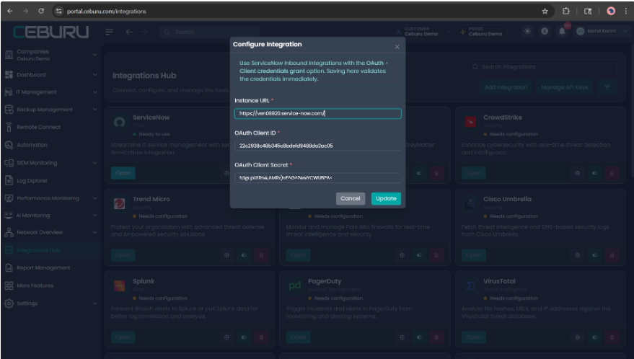This screenshot has width=634, height=359.
Task: Expand the Companies sidebar item
Action: tap(51, 55)
